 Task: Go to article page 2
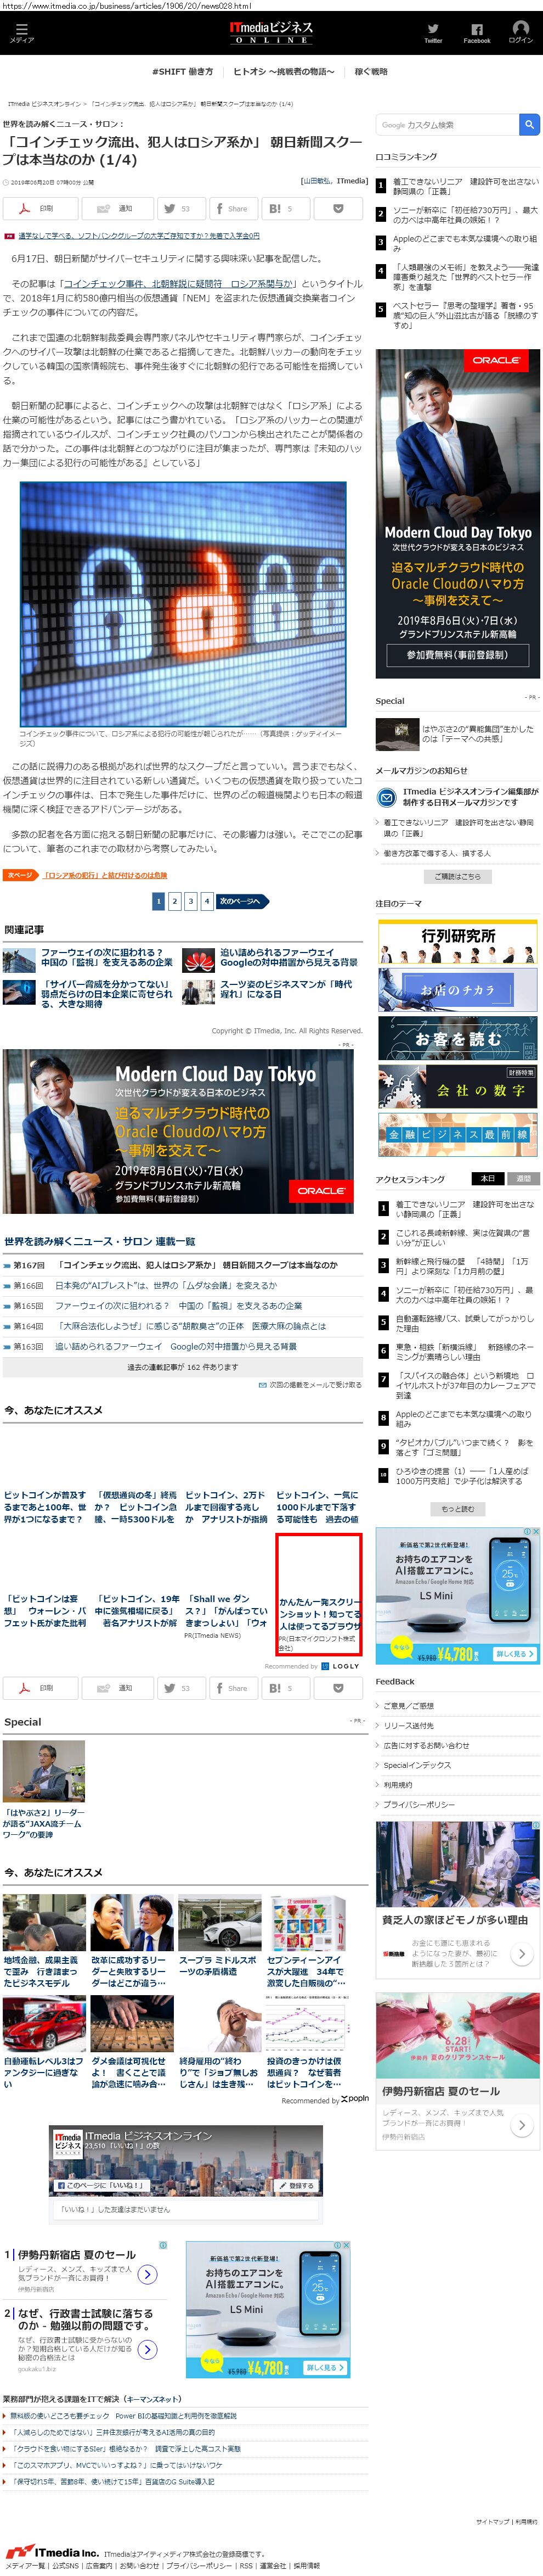(174, 901)
